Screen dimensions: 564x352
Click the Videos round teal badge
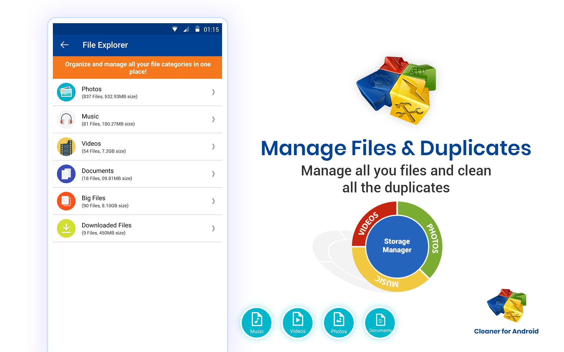(x=298, y=323)
